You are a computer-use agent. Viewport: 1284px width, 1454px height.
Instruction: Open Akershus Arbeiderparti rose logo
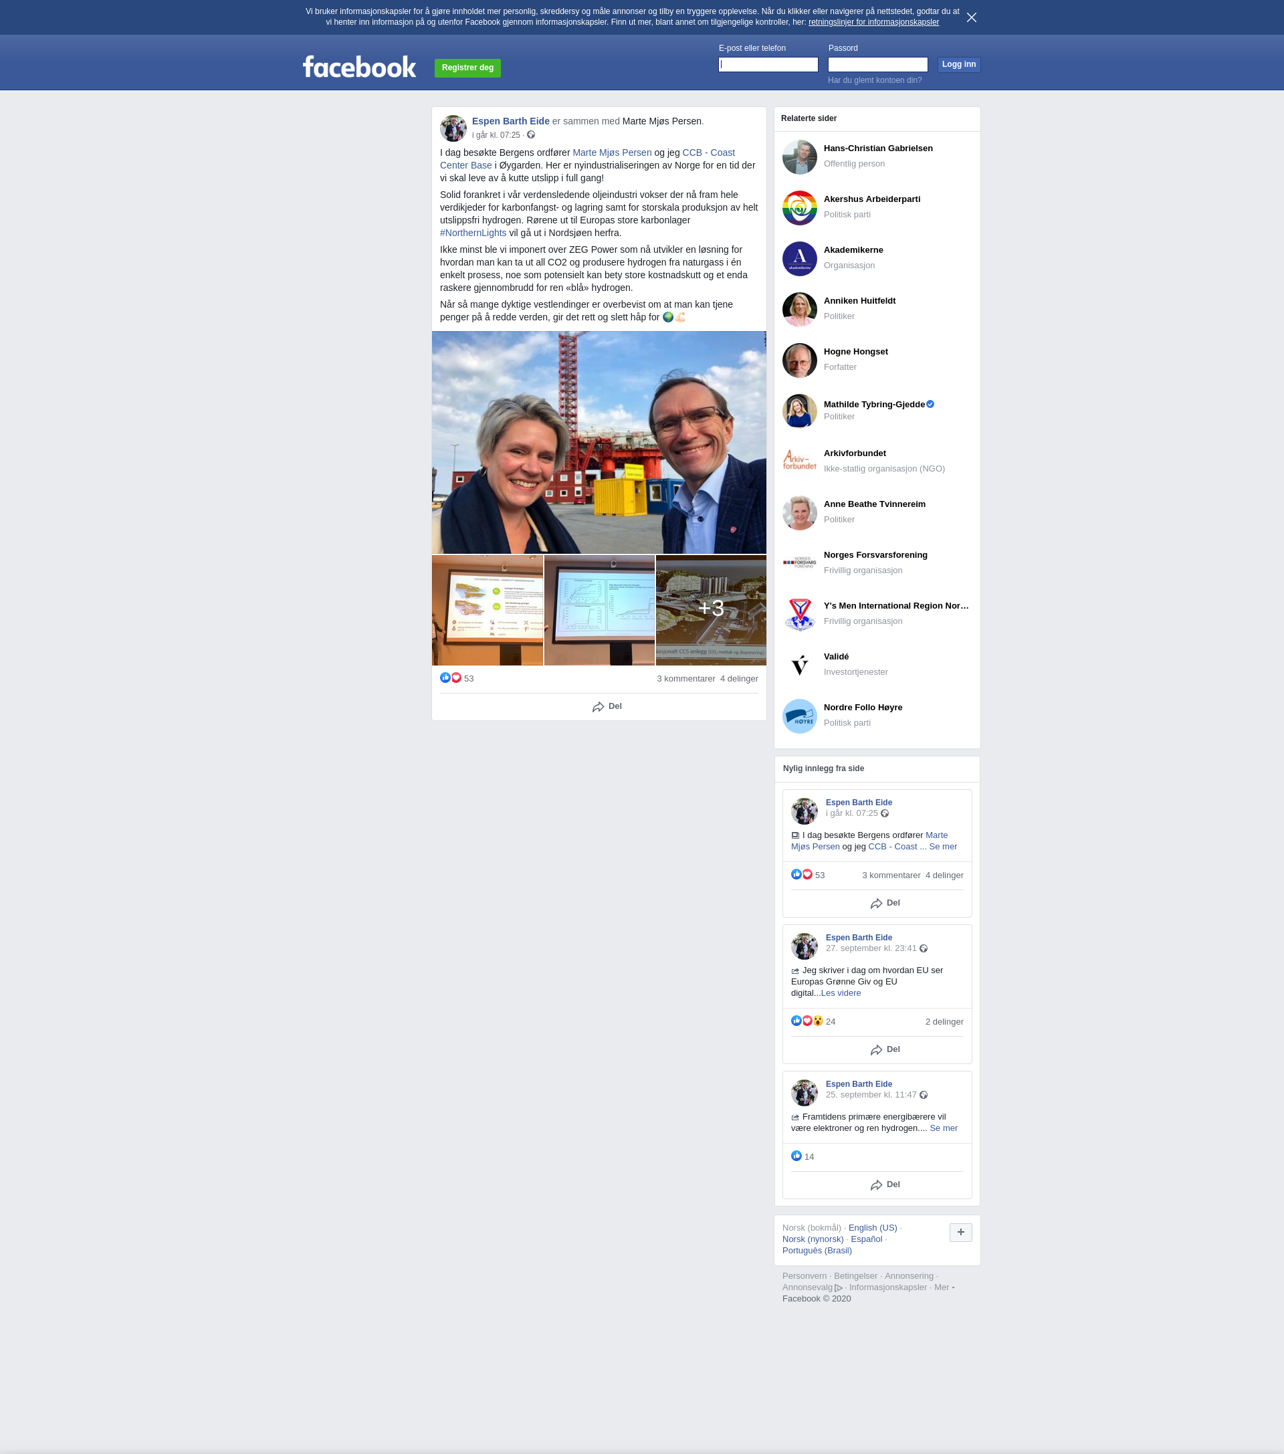pyautogui.click(x=799, y=208)
